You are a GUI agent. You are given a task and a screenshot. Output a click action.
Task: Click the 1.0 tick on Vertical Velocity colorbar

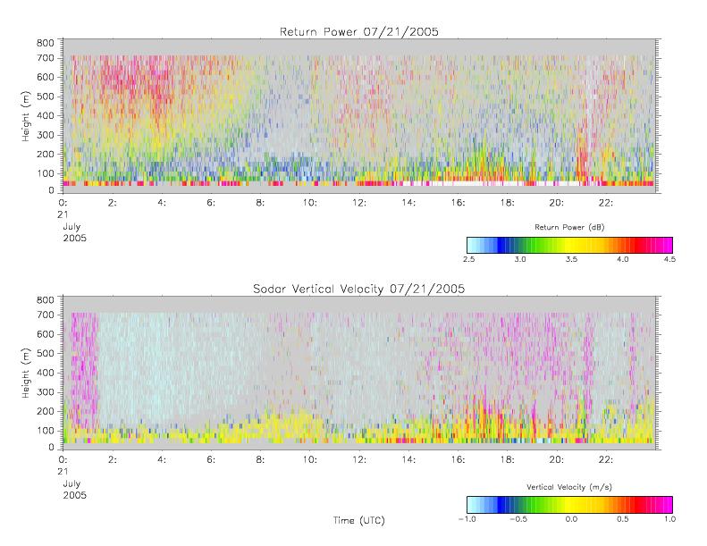(669, 519)
